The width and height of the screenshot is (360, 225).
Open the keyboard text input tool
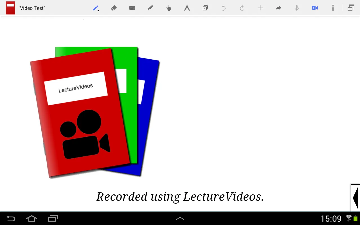(x=132, y=8)
